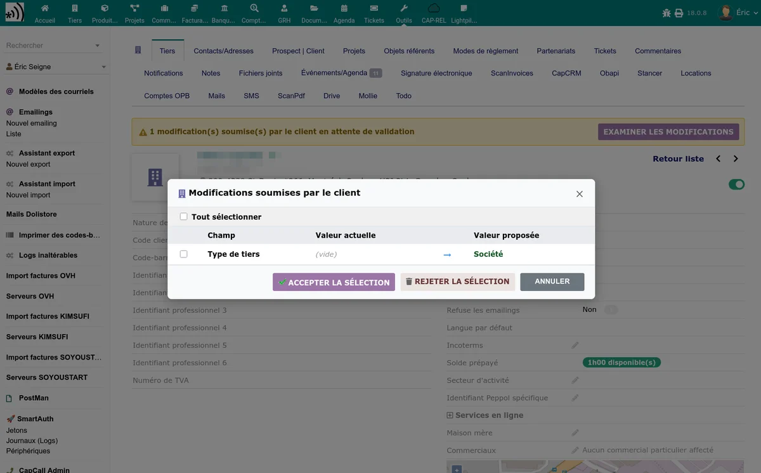761x473 pixels.
Task: Click the print icon in top bar
Action: 679,13
